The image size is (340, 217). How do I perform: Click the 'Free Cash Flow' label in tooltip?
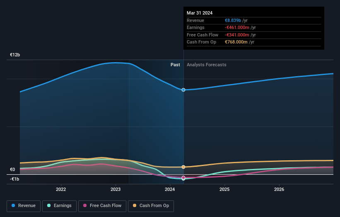[x=203, y=35]
